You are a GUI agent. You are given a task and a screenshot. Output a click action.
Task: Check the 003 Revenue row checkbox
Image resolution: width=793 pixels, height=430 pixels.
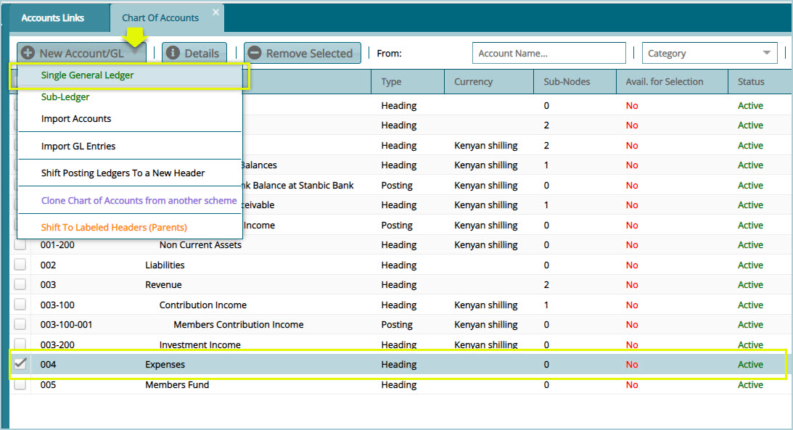[x=20, y=284]
